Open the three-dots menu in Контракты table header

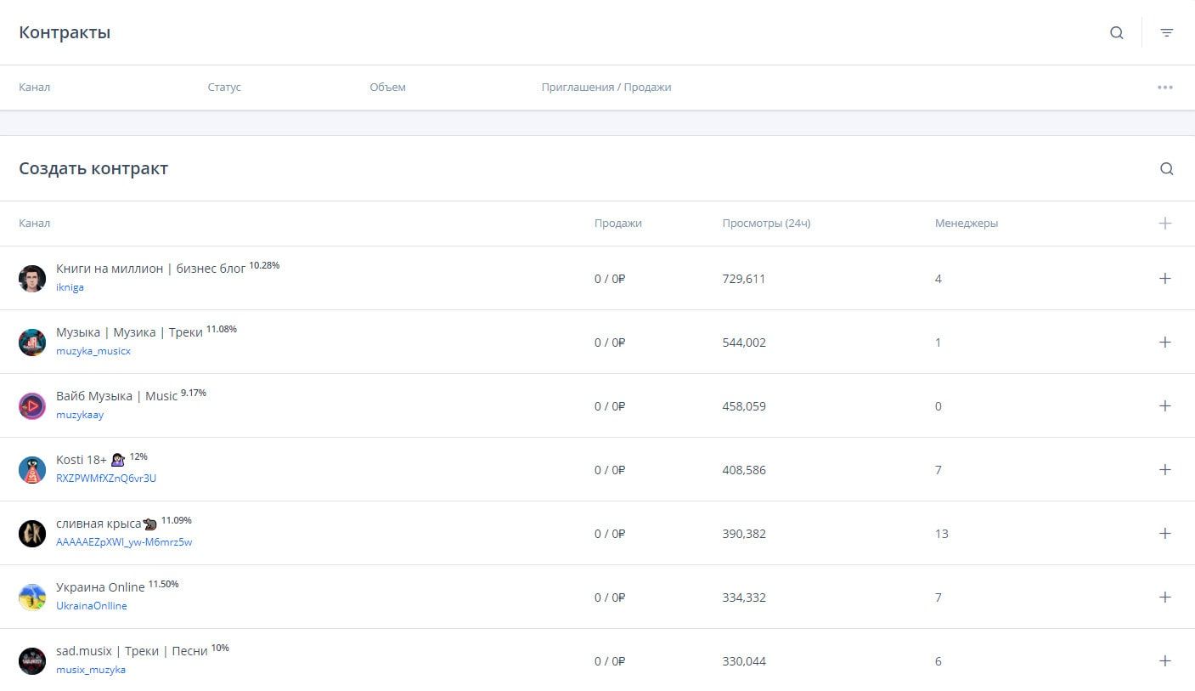coord(1165,88)
